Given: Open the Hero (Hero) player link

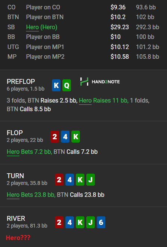Looking at the screenshot, I should coord(42,27).
